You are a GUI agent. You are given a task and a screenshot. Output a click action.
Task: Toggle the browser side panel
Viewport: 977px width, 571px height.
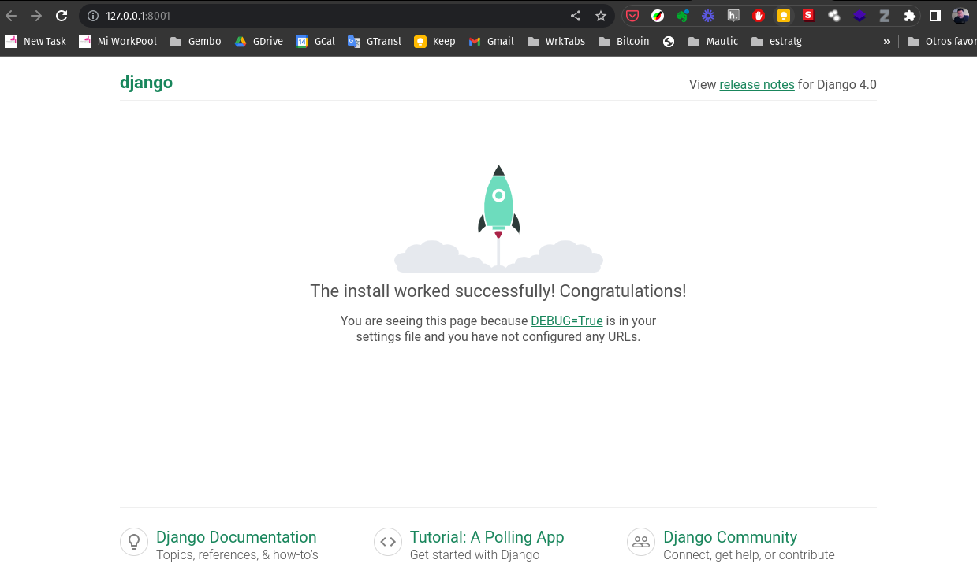pyautogui.click(x=935, y=16)
